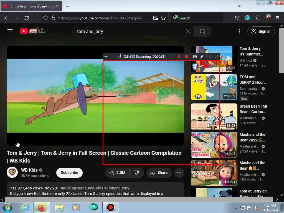Open the extension icon with badge 64
Screen dimensions: 284x213
(268, 17)
